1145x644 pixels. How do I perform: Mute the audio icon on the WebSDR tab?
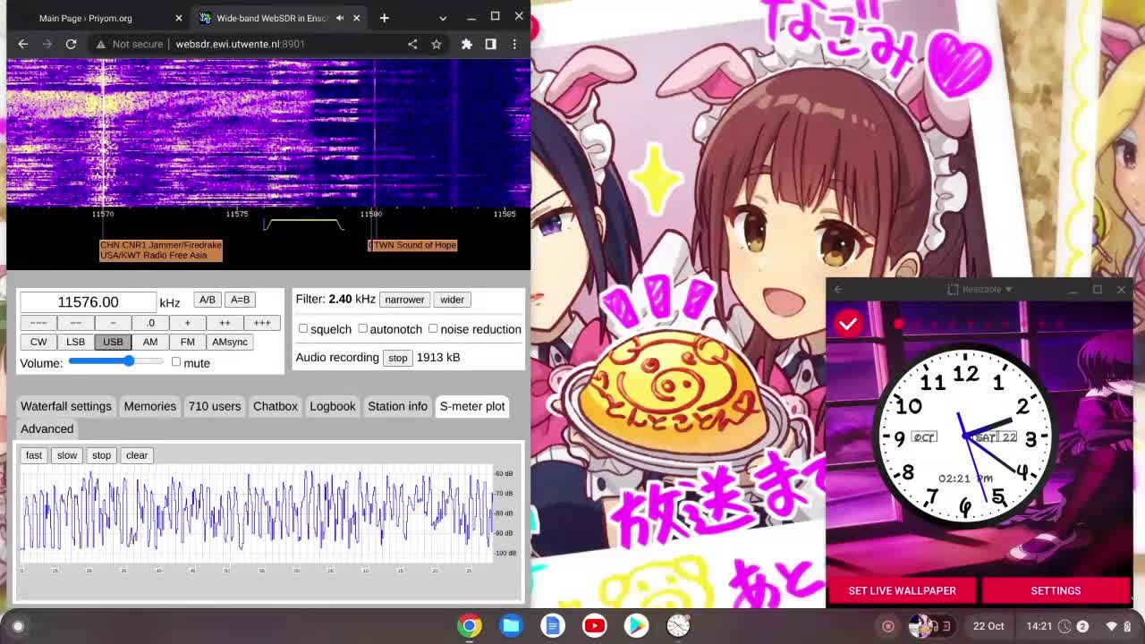[340, 18]
